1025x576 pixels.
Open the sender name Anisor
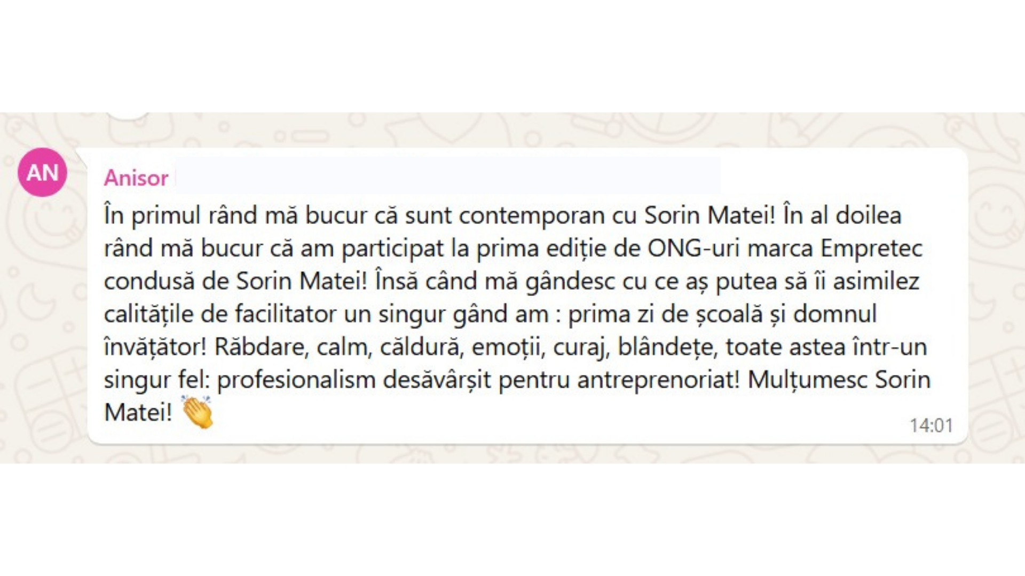[136, 178]
